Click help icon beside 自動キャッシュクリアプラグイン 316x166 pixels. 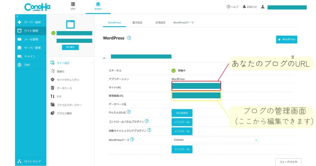[149, 130]
